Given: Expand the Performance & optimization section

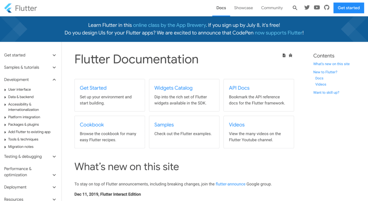Looking at the screenshot, I should point(30,172).
